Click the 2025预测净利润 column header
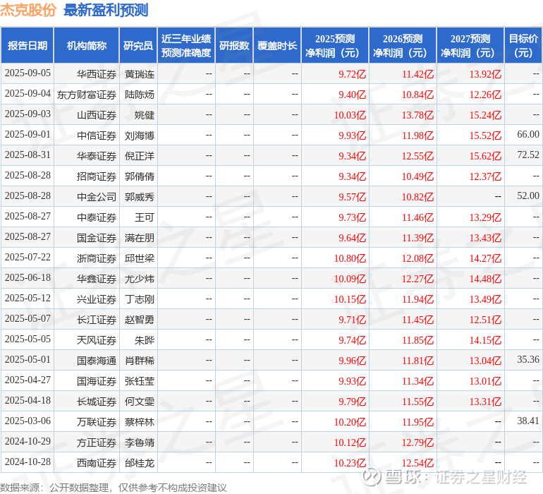The width and height of the screenshot is (543, 494). click(x=335, y=46)
